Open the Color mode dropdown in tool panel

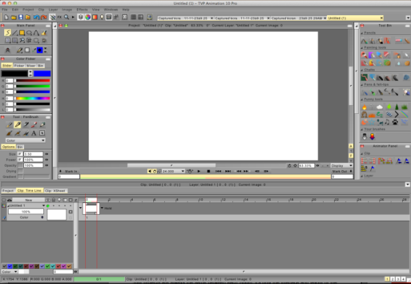(25, 141)
